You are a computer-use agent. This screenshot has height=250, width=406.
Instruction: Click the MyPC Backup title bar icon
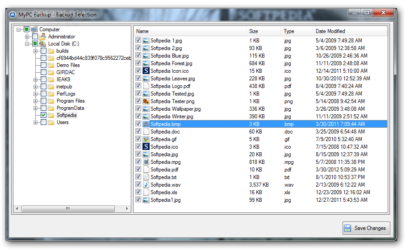coord(13,14)
